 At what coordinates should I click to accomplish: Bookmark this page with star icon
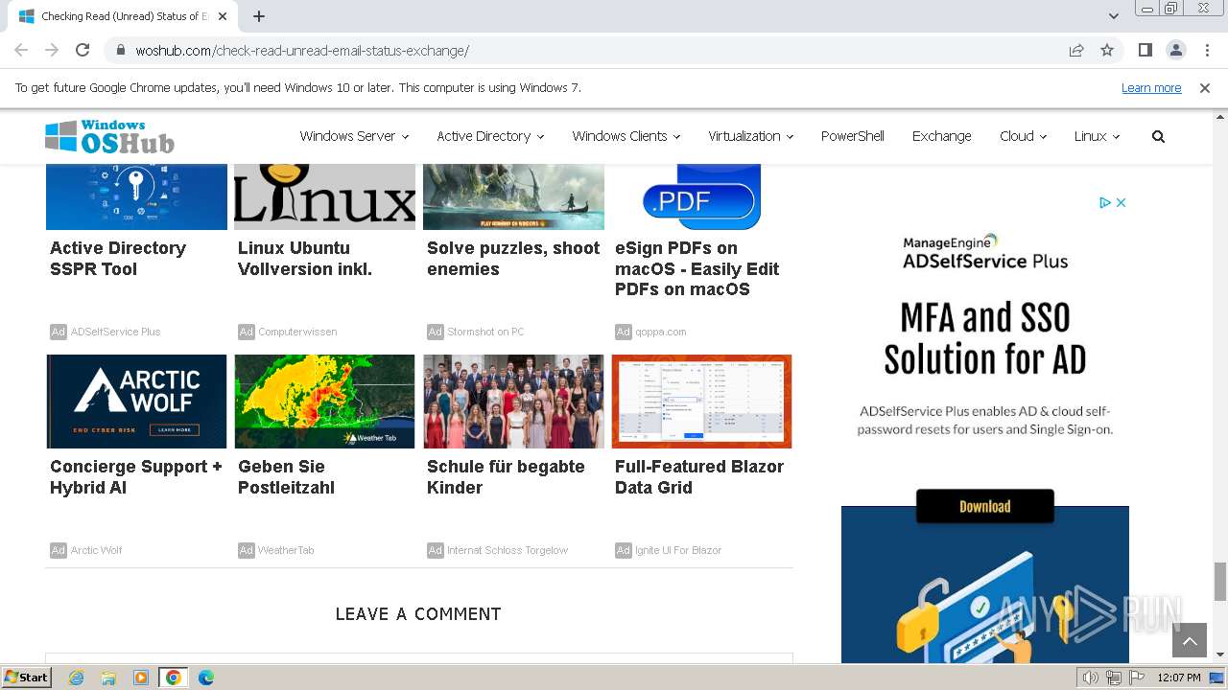1107,51
